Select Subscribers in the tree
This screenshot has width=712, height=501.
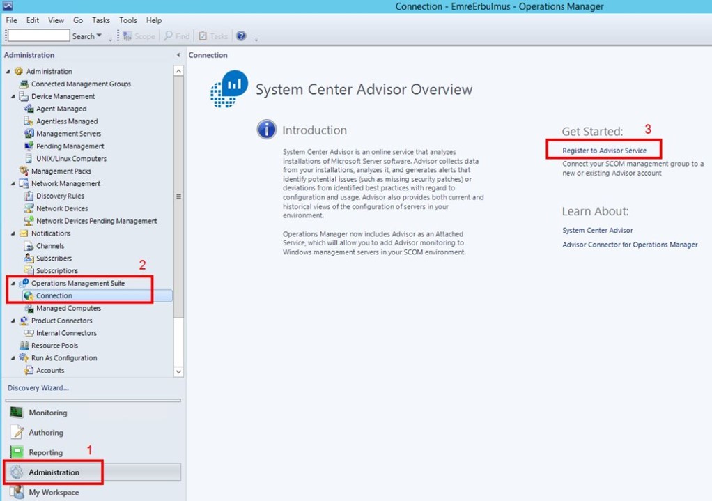pyautogui.click(x=54, y=259)
